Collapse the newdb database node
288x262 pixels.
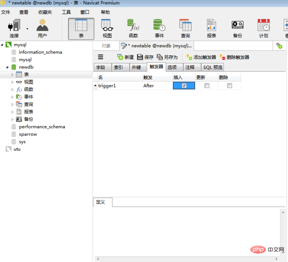(x=7, y=67)
